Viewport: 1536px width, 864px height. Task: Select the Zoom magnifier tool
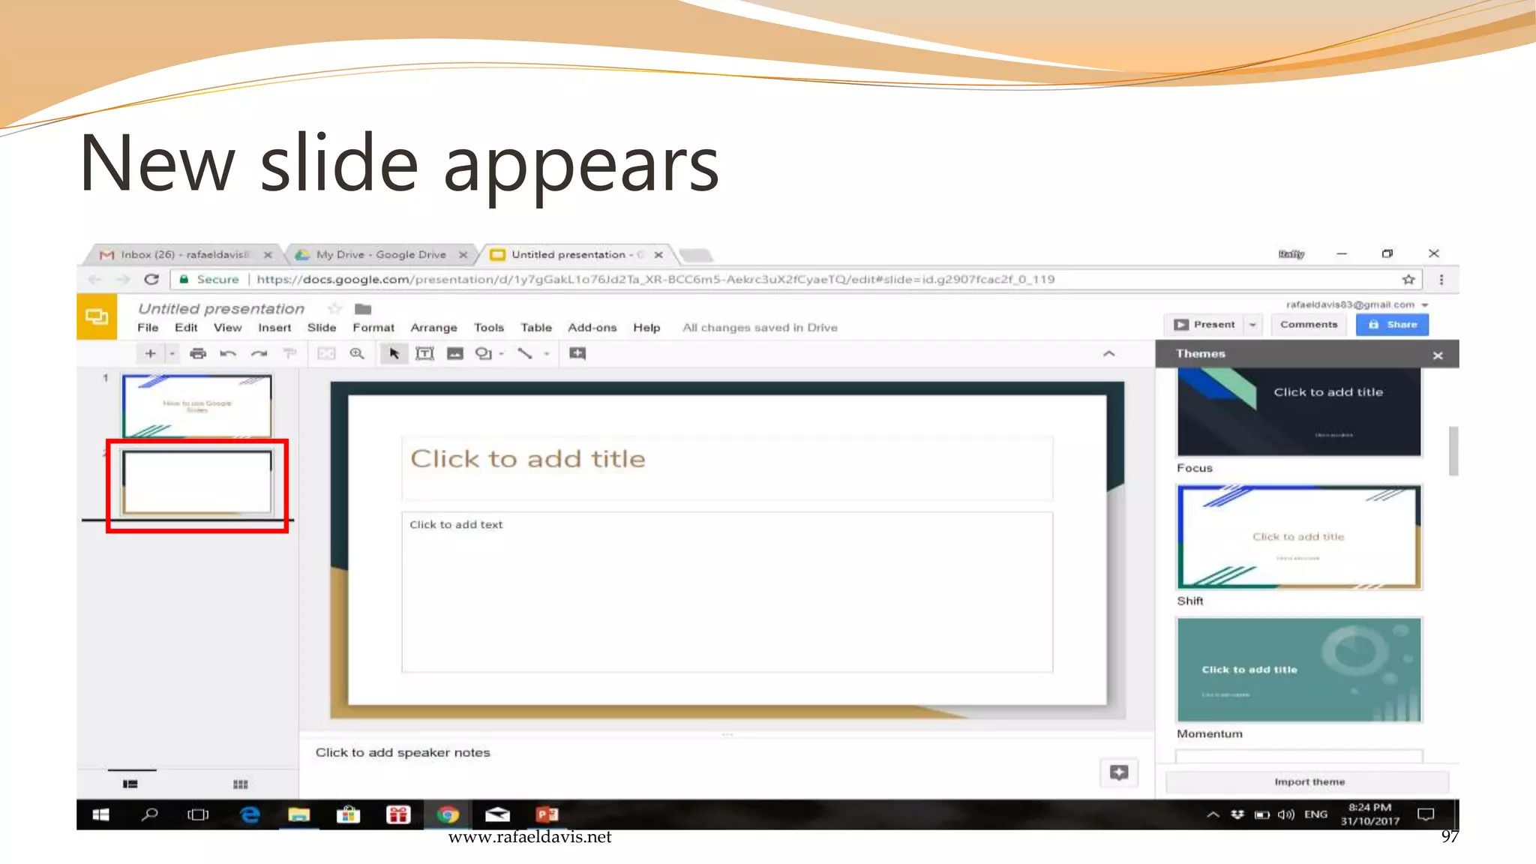coord(357,353)
